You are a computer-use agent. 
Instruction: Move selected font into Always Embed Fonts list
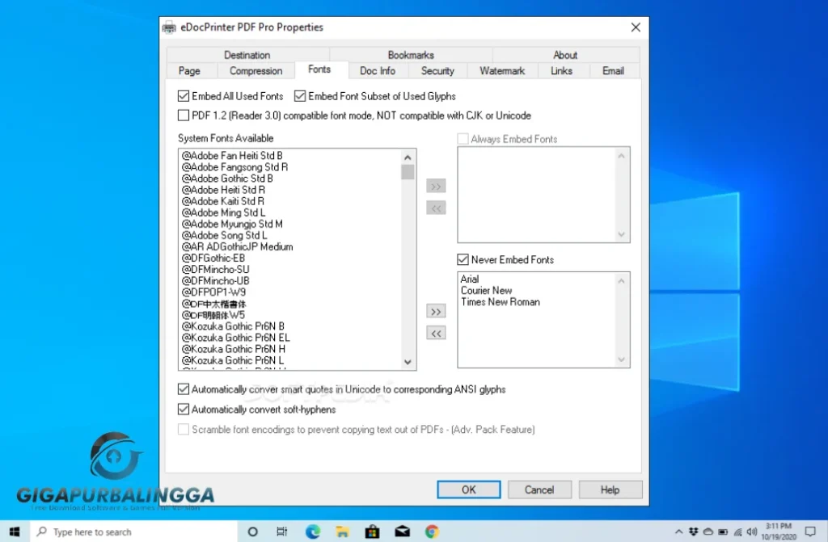pos(436,186)
